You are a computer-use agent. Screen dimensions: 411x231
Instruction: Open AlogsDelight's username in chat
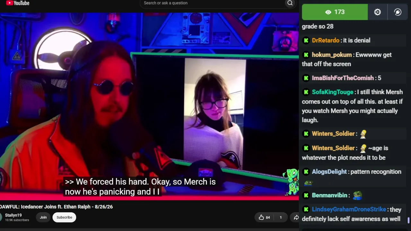[329, 172]
